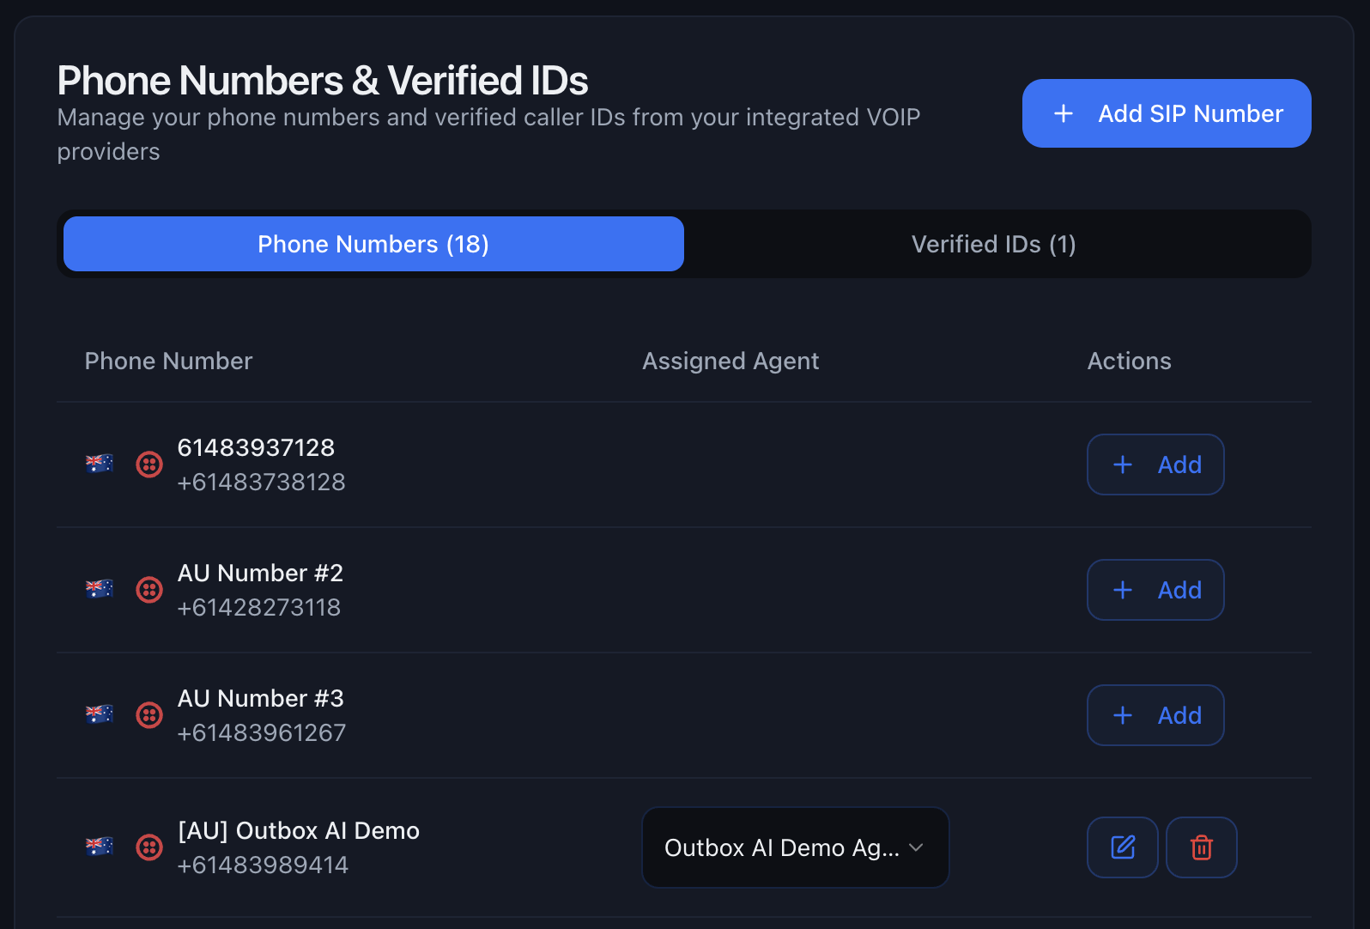Select the Phone Numbers tab
The height and width of the screenshot is (929, 1370).
click(x=373, y=244)
